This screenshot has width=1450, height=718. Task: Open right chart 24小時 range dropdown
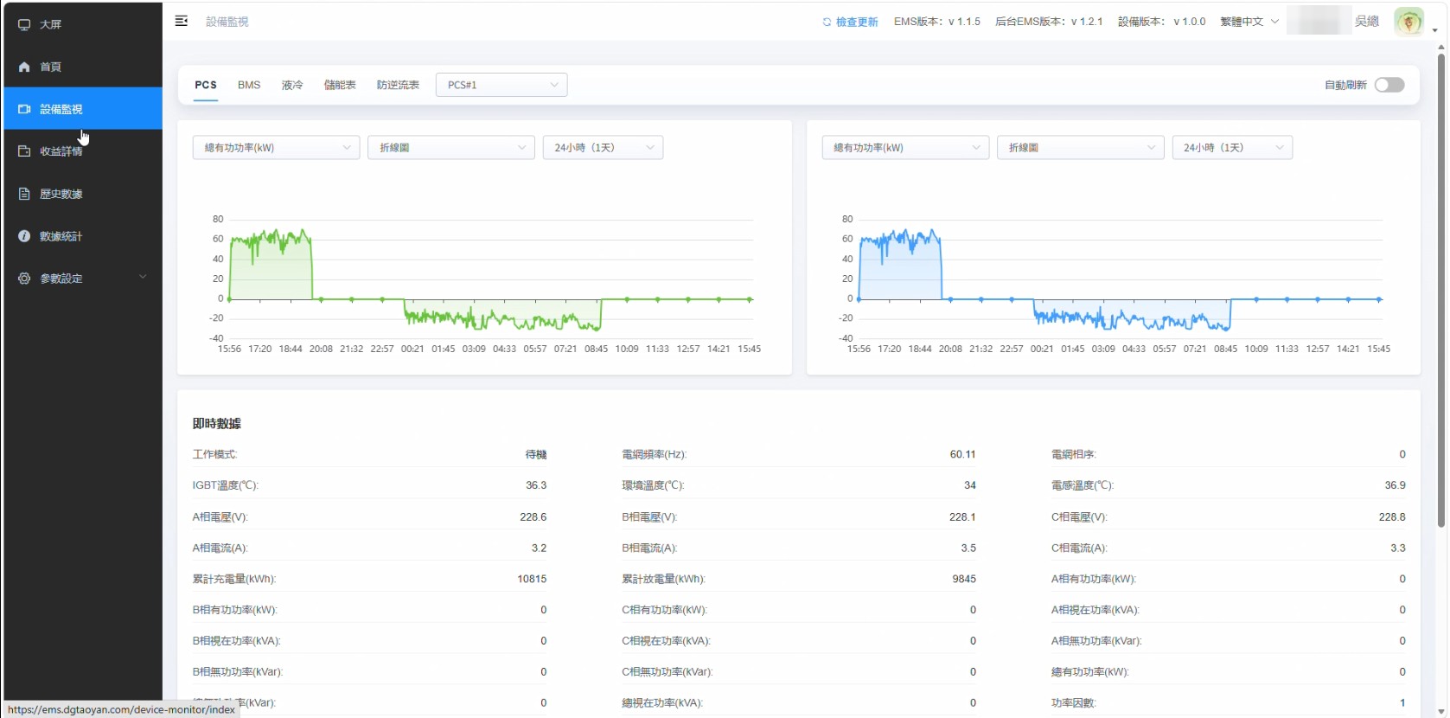[x=1232, y=148]
